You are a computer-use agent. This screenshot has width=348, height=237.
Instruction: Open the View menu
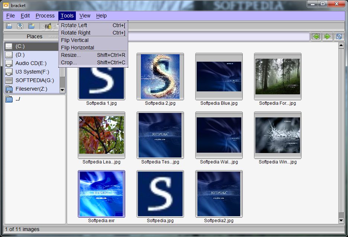click(85, 16)
